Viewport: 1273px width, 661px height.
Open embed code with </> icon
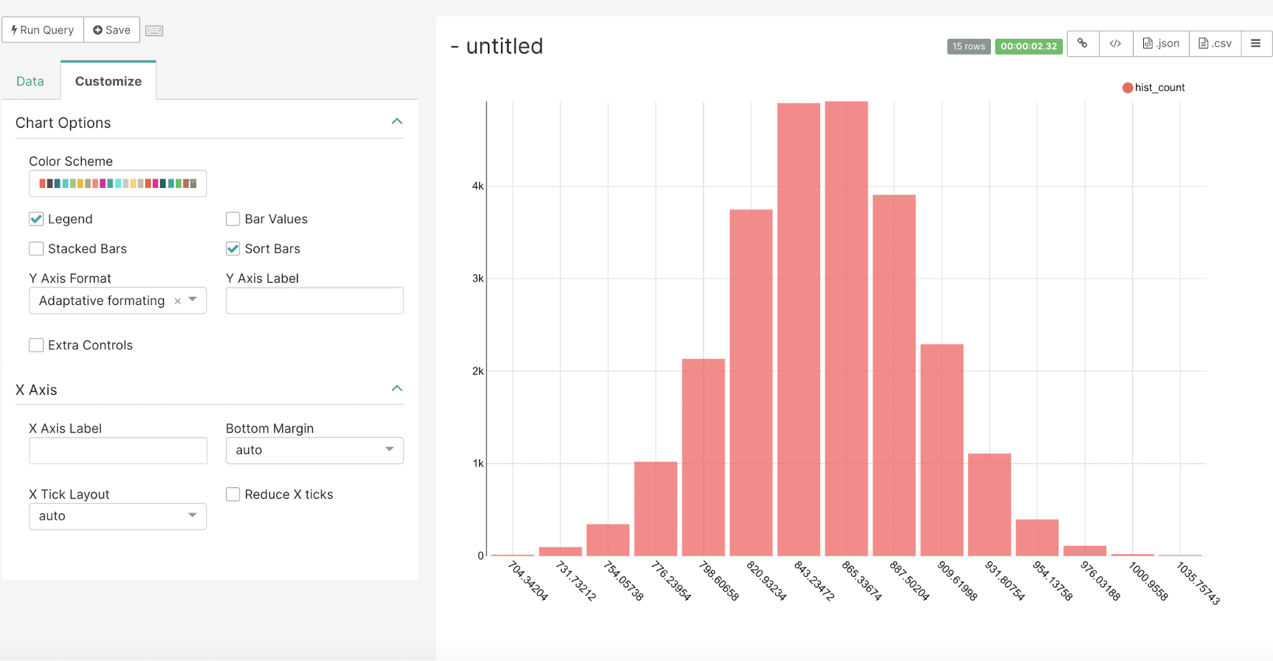point(1116,43)
